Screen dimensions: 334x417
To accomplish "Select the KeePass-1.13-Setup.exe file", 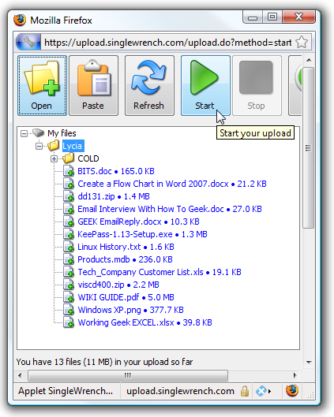I will pos(142,234).
